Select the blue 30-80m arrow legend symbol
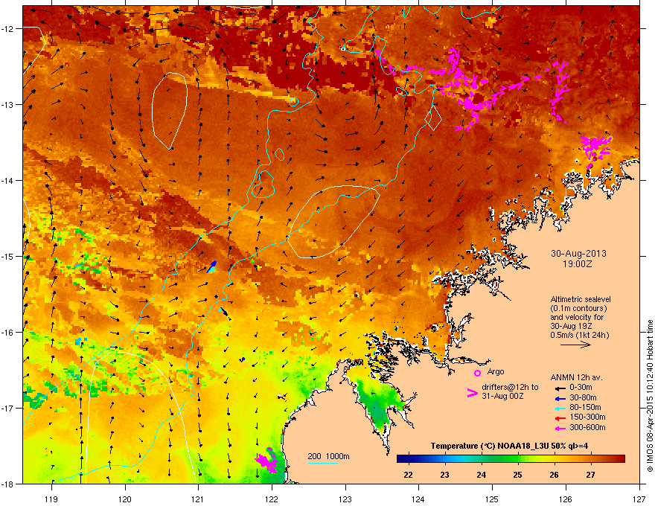 560,398
